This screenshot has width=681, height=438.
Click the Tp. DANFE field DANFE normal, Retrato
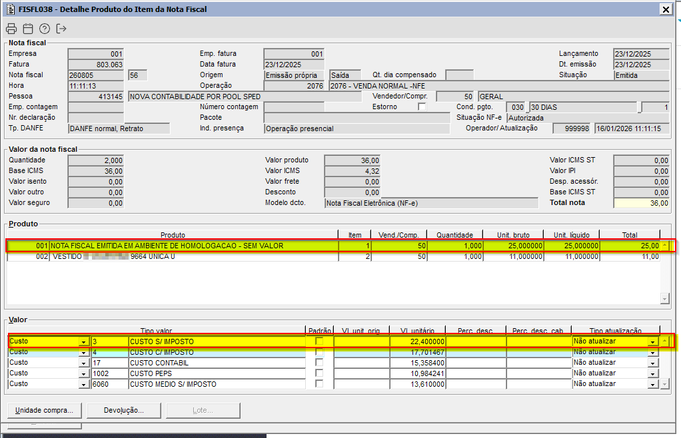tap(119, 128)
